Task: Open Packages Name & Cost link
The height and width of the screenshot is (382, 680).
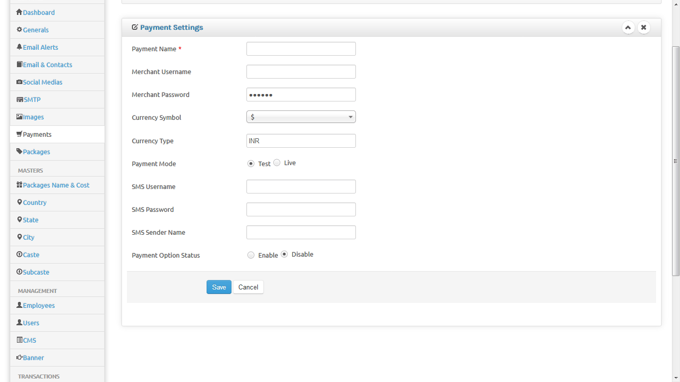Action: point(56,185)
